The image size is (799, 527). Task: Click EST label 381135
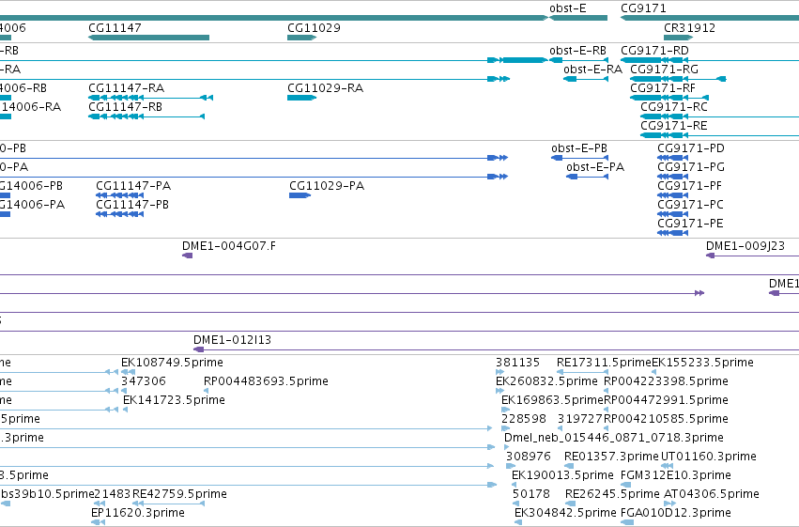click(x=517, y=363)
